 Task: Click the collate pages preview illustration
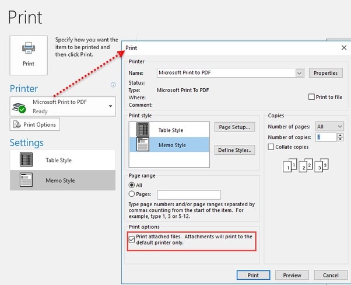pos(306,165)
